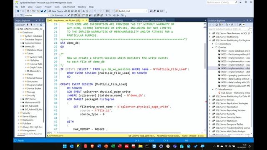
Task: Open the SQL Prompt menu
Action: point(68,7)
